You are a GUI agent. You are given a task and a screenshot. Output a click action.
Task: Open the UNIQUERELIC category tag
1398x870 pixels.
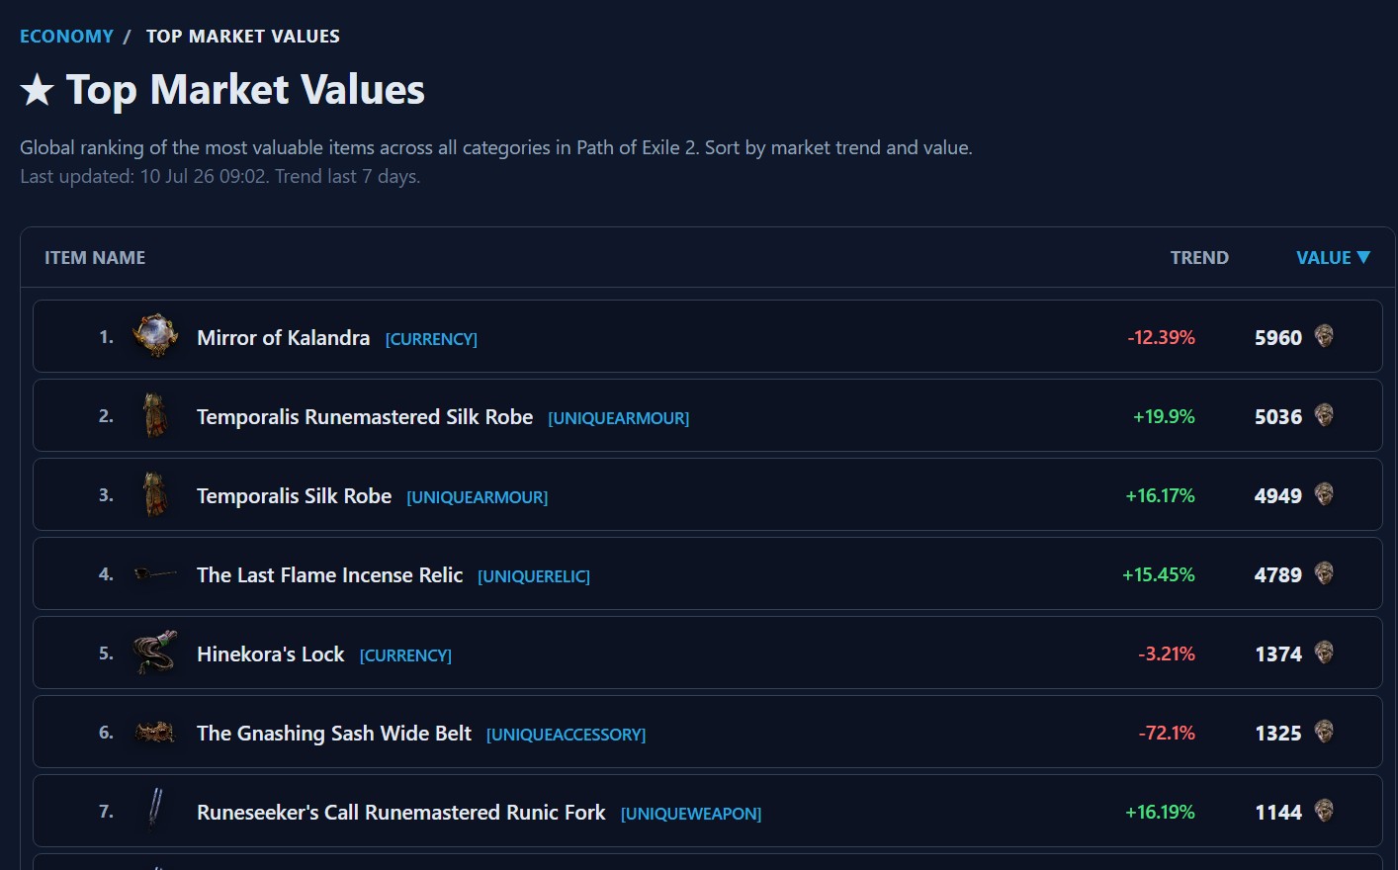click(534, 576)
